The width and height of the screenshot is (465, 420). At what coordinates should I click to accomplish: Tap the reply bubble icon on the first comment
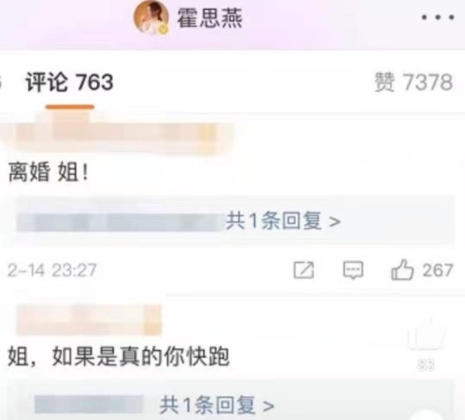[353, 270]
